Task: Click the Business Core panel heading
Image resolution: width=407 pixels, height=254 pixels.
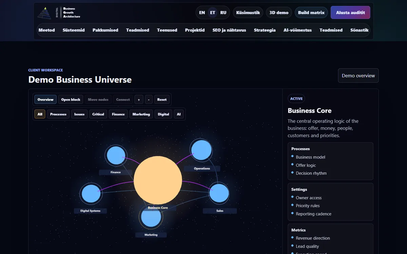Action: 310,111
